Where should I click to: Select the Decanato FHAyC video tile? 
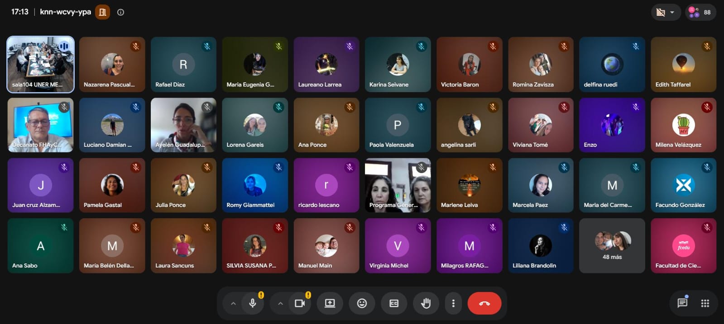point(41,125)
